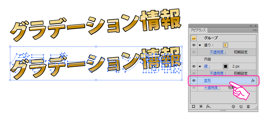Toggle visibility eye of 塗り fill row
Viewport: 271px width, 124px height.
point(194,45)
